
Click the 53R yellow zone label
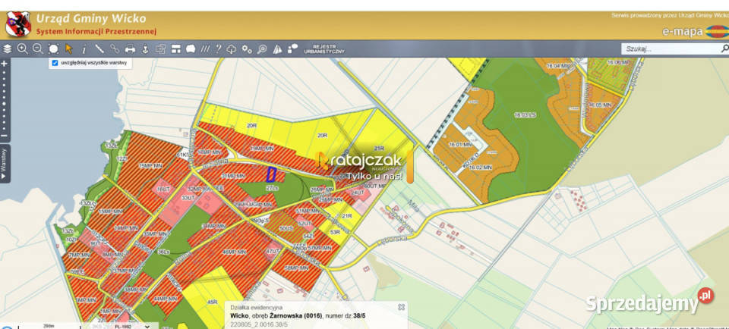335,231
